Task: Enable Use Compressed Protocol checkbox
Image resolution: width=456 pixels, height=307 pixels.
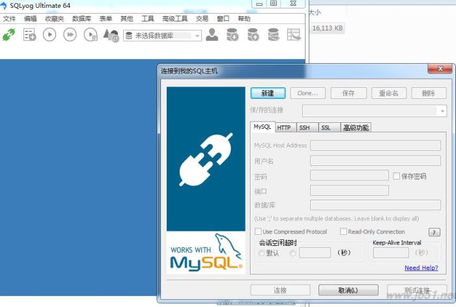Action: (258, 232)
